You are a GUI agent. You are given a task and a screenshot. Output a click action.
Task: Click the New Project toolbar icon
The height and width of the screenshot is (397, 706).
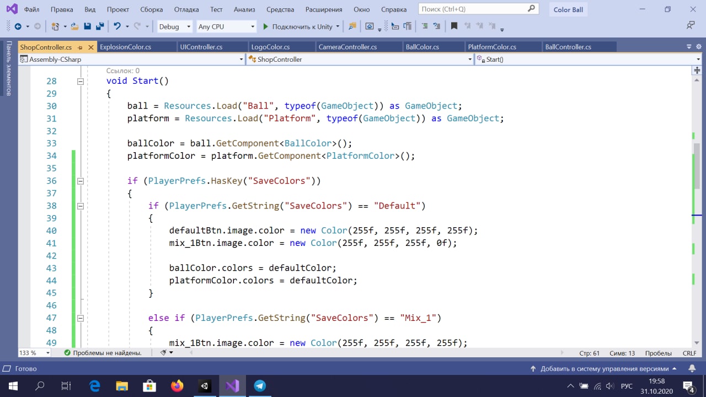55,26
